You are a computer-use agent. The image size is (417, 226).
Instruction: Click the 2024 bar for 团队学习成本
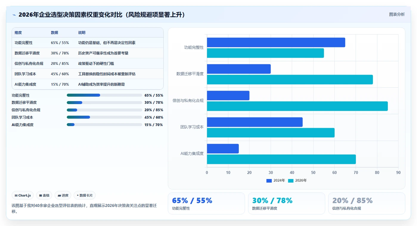point(255,122)
